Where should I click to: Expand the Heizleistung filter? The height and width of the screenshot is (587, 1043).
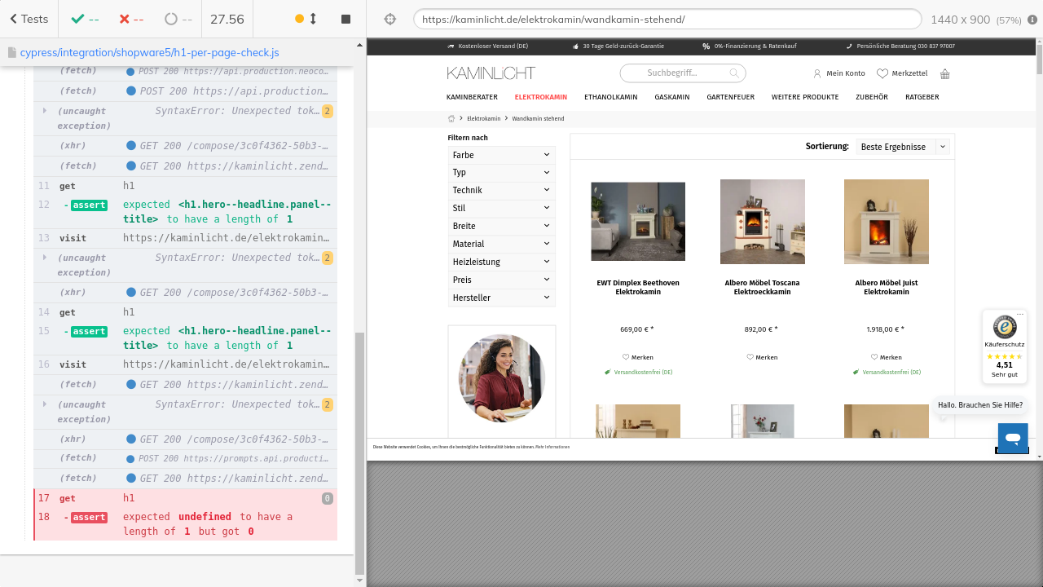click(501, 262)
